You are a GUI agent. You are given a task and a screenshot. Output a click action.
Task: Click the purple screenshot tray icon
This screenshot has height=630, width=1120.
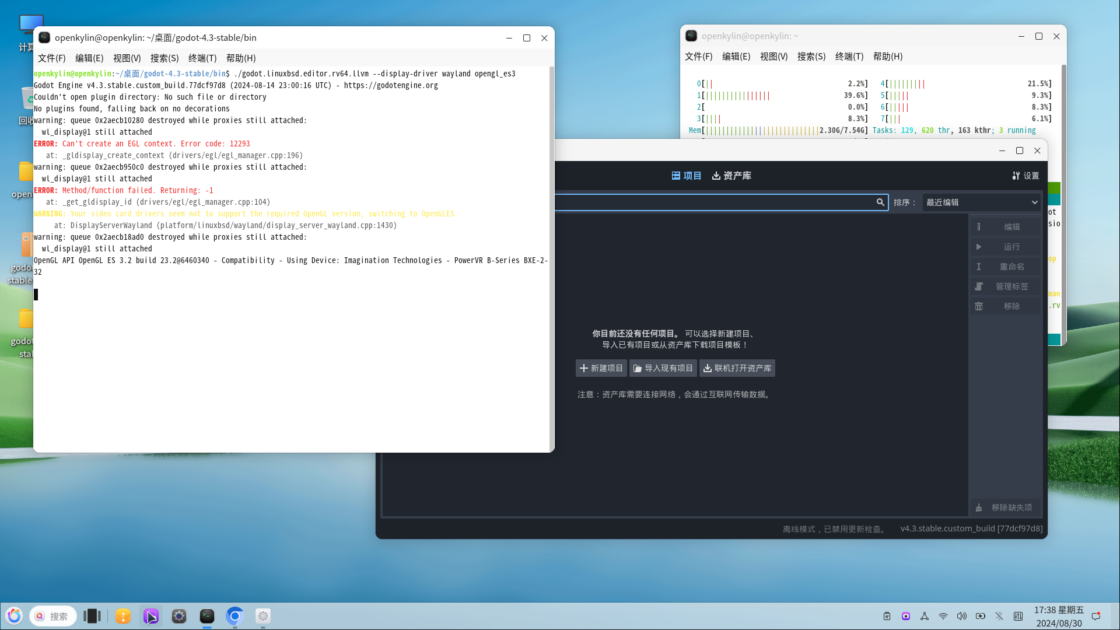[x=906, y=616]
